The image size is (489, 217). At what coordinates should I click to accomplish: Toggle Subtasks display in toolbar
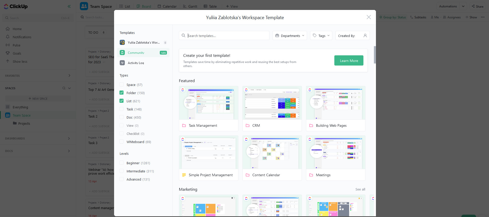point(418,17)
